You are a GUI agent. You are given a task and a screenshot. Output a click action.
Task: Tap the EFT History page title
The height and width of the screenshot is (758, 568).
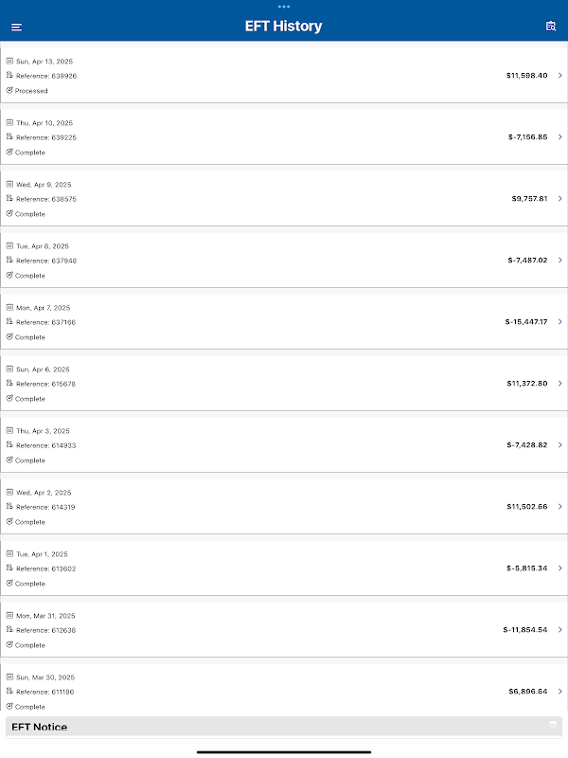point(283,27)
